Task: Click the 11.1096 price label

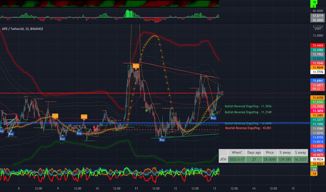Action: click(318, 124)
